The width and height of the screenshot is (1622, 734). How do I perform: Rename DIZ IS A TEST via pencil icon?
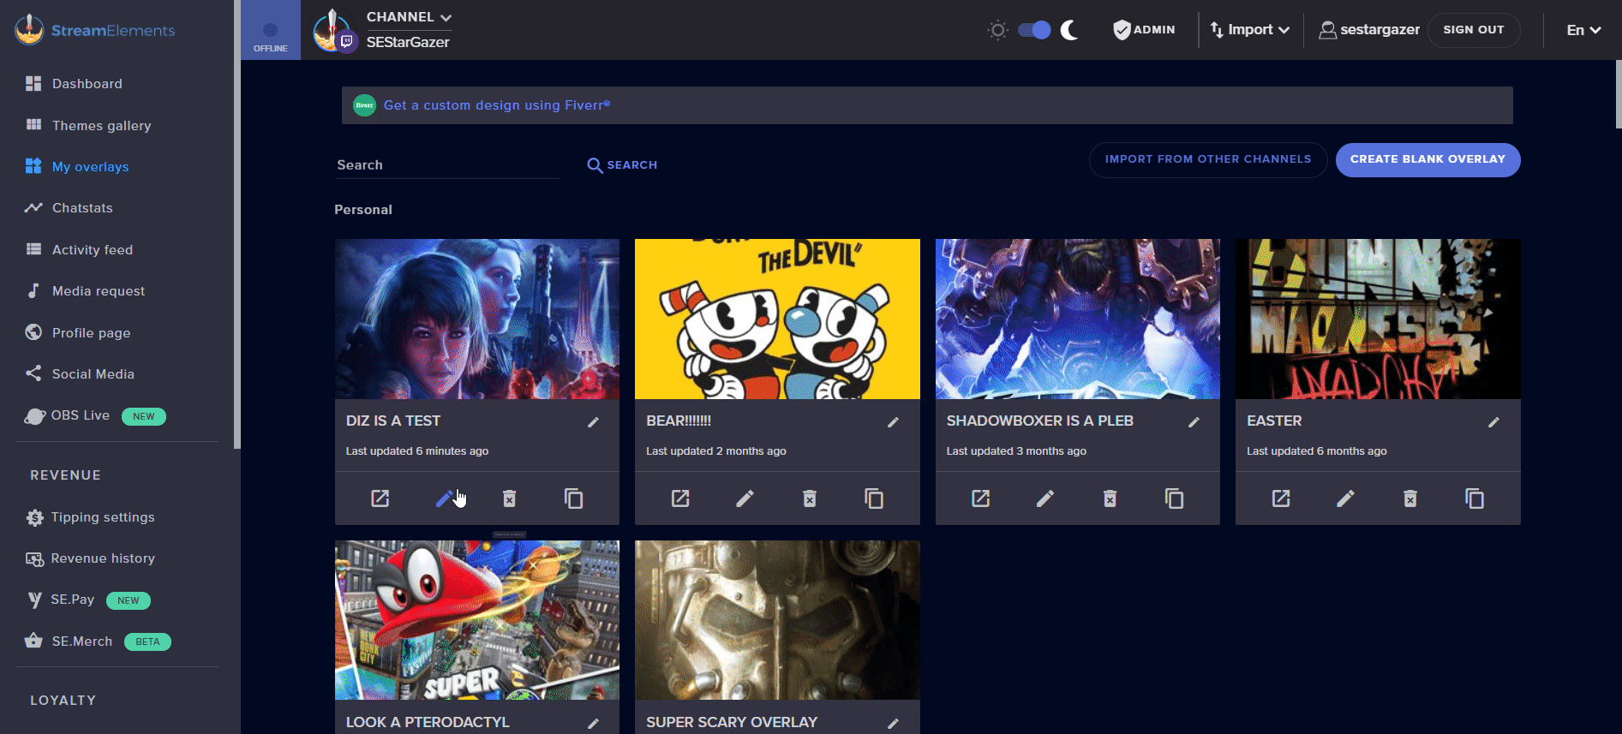[x=593, y=422]
